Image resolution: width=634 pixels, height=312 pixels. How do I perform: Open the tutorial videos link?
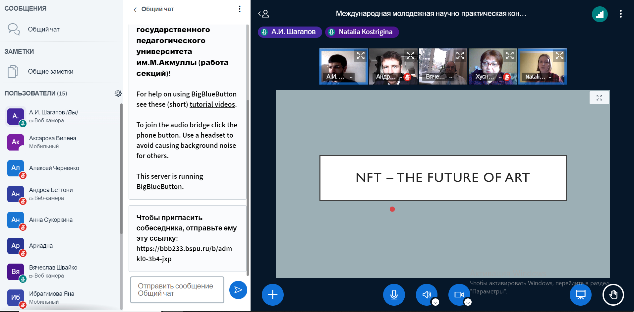(212, 104)
